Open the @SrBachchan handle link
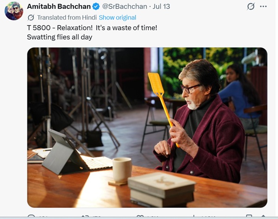The width and height of the screenshot is (278, 219). click(124, 6)
